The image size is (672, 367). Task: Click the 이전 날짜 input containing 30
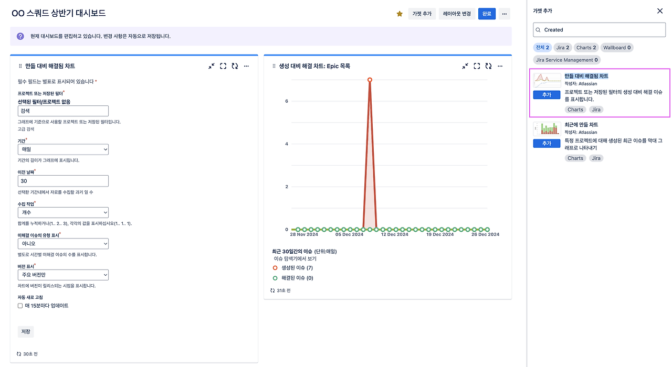63,181
